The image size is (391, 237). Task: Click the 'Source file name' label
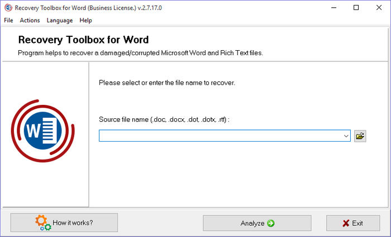[x=164, y=119]
